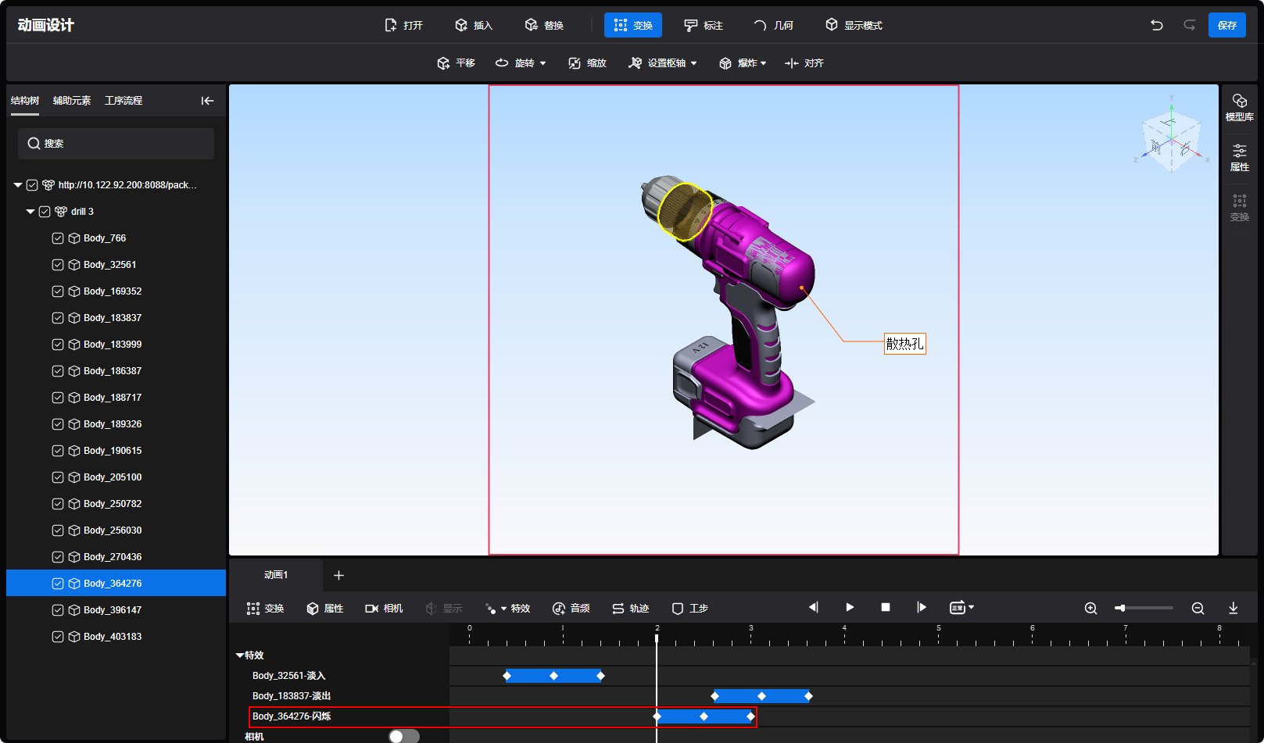Image resolution: width=1264 pixels, height=743 pixels.
Task: Uncheck the Body_205100 visibility checkbox
Action: (x=58, y=477)
